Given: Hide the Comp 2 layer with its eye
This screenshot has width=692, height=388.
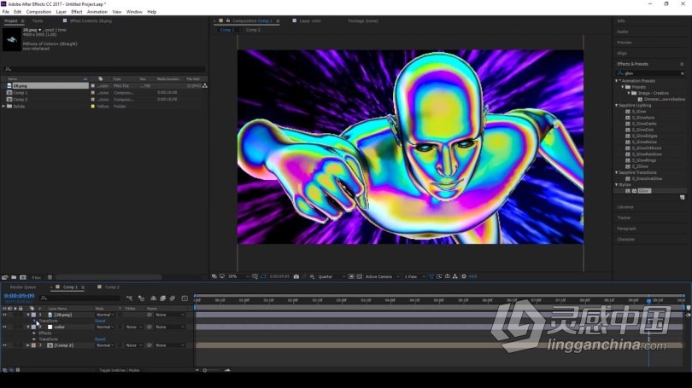Looking at the screenshot, I should point(4,345).
